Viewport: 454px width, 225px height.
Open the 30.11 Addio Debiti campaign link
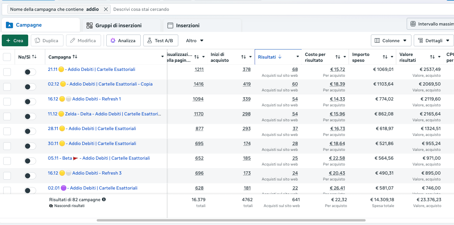click(92, 144)
